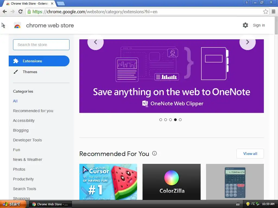Click the network connection tray icon

(253, 204)
